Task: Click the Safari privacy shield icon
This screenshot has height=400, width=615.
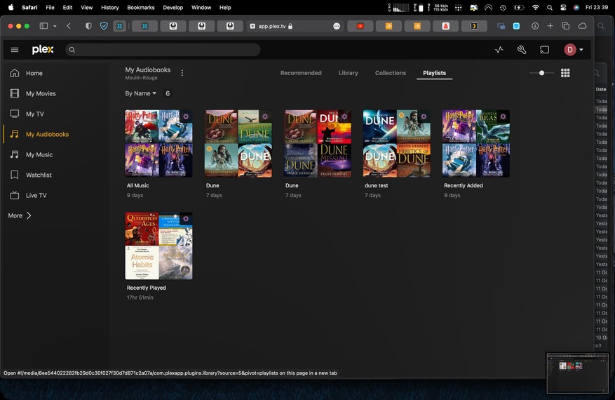Action: 88,26
